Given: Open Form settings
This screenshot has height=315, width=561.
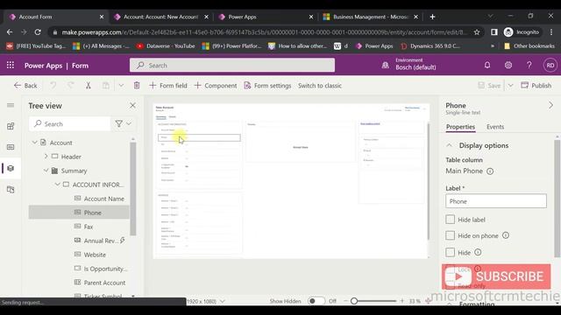Looking at the screenshot, I should coord(267,86).
